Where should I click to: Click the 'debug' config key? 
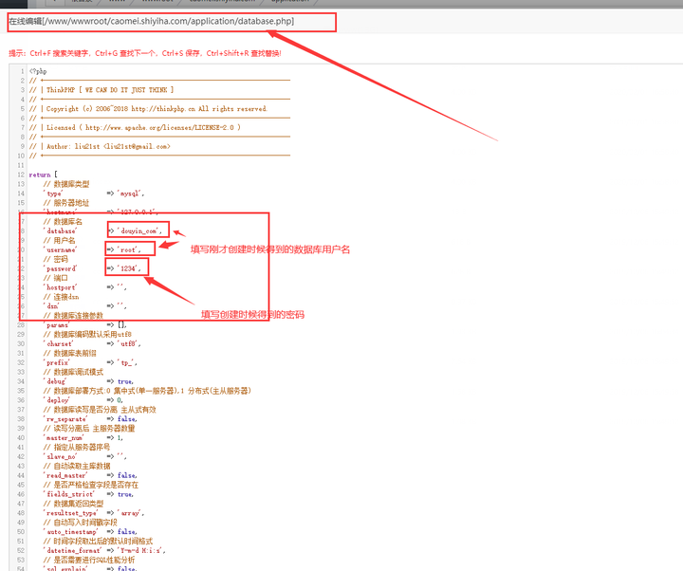coord(55,381)
